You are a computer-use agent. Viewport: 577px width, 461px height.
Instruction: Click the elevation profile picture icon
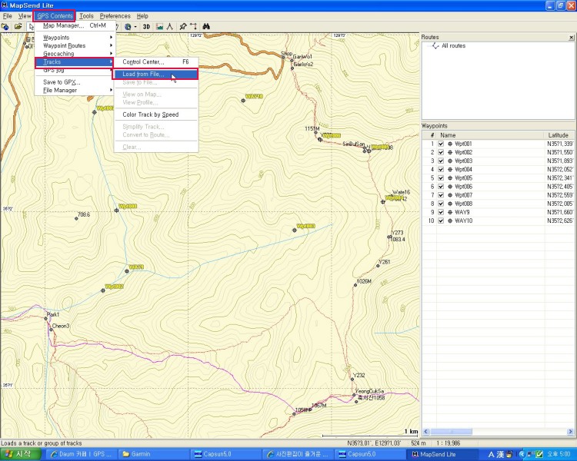point(159,26)
